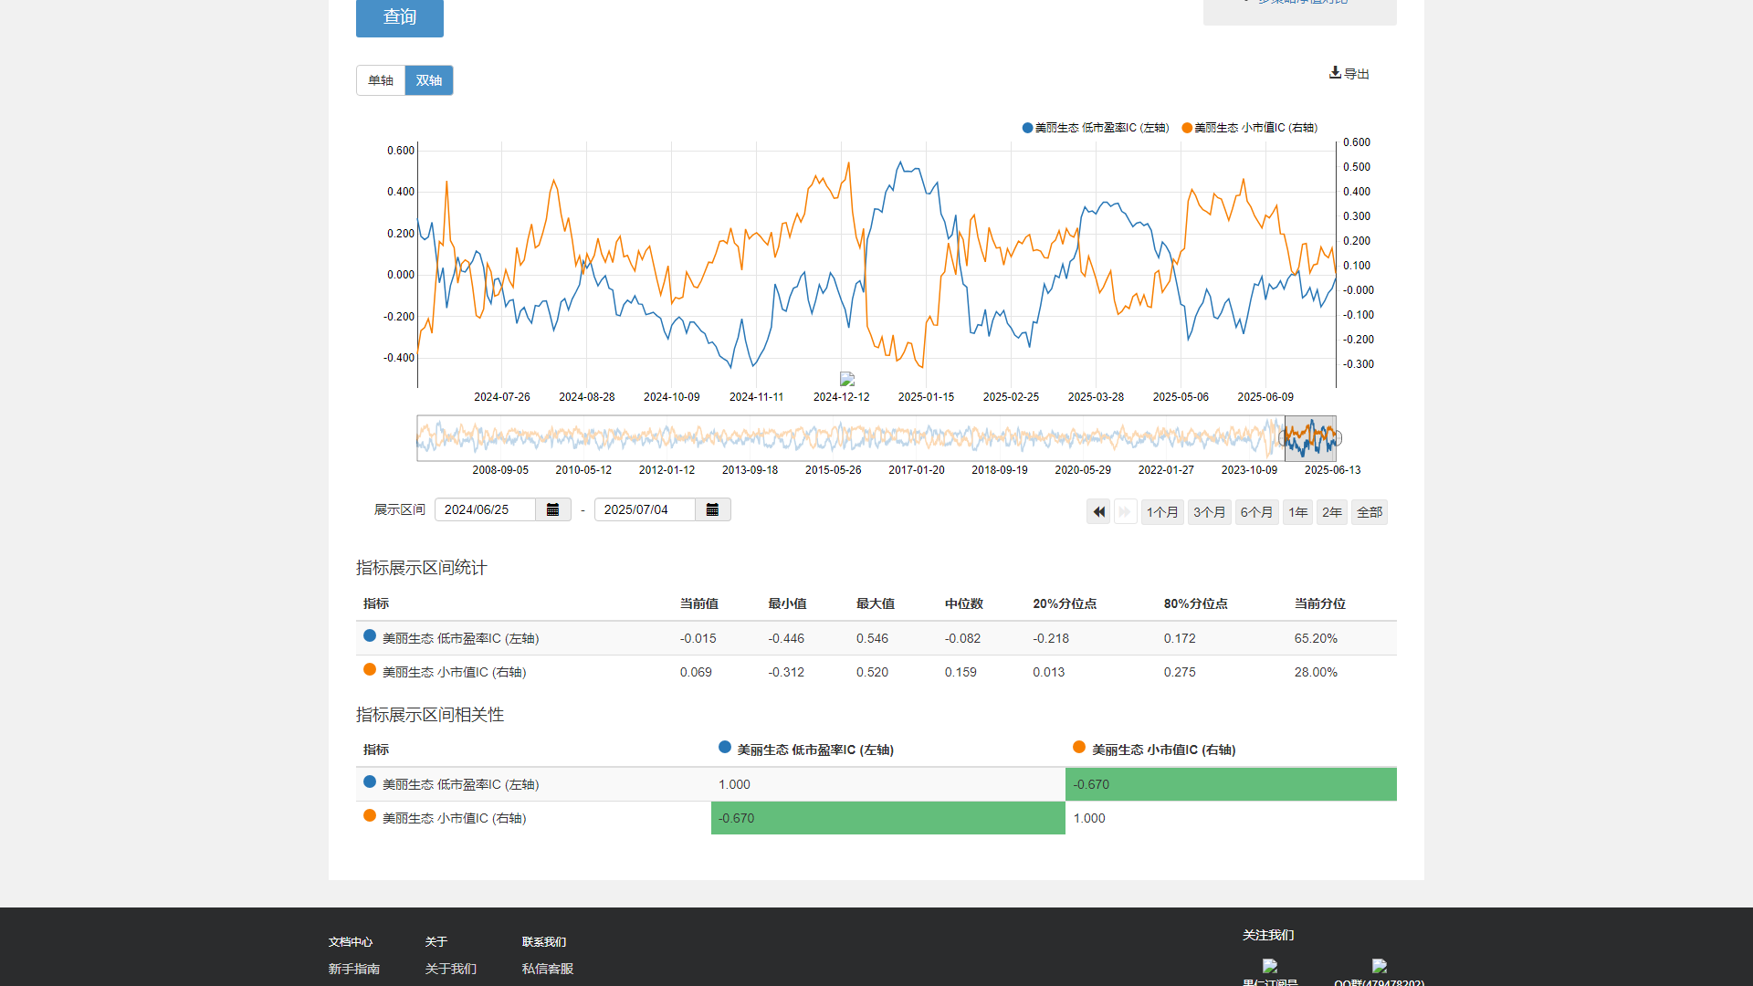Click the 2024-12-12 x-axis date label
Image resolution: width=1753 pixels, height=986 pixels.
tap(842, 397)
